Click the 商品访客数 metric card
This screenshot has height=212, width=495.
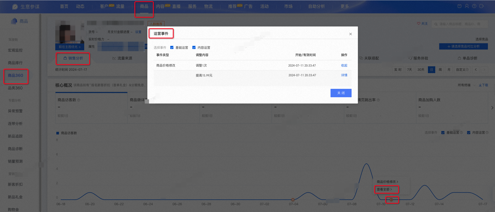click(91, 108)
